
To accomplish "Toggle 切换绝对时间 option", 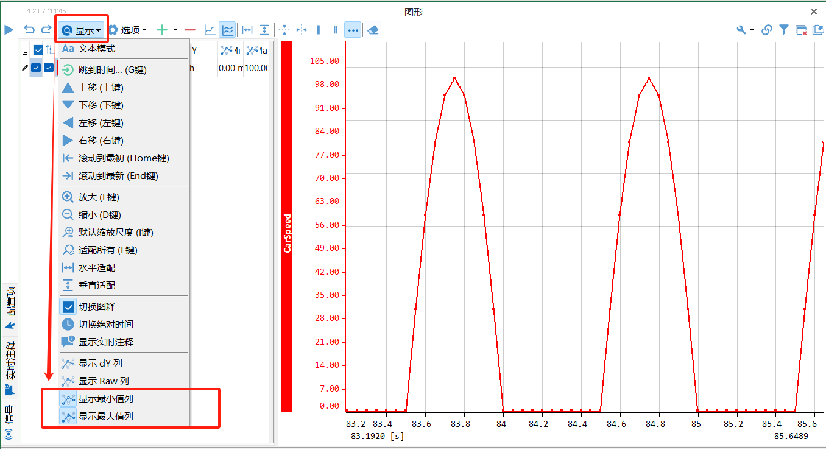I will (124, 325).
